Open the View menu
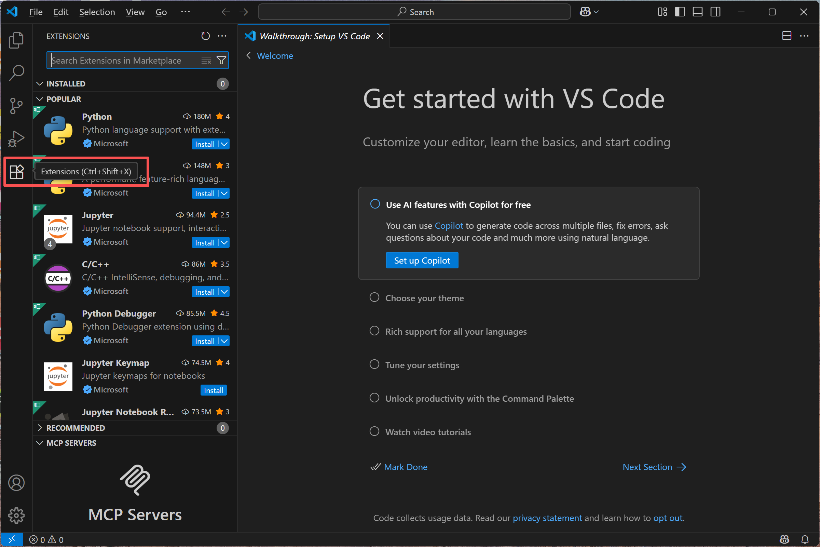The width and height of the screenshot is (820, 547). (135, 12)
